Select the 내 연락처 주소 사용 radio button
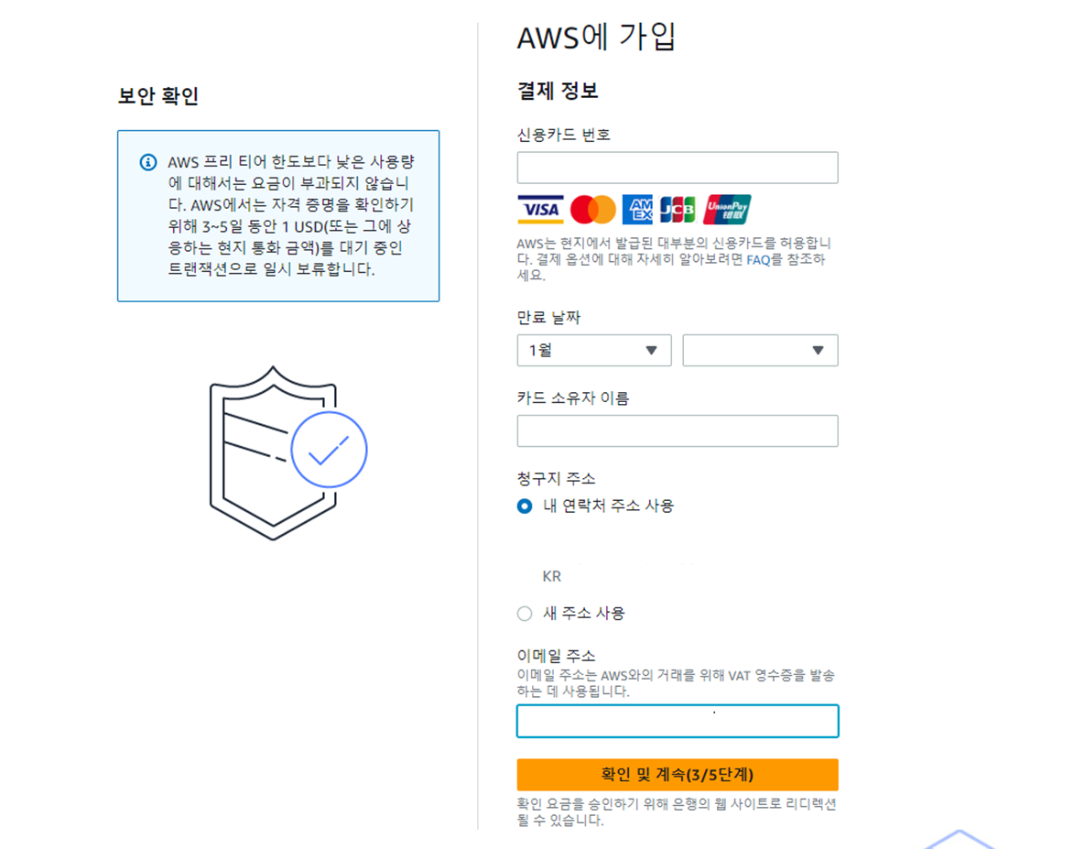This screenshot has width=1074, height=849. (x=525, y=506)
